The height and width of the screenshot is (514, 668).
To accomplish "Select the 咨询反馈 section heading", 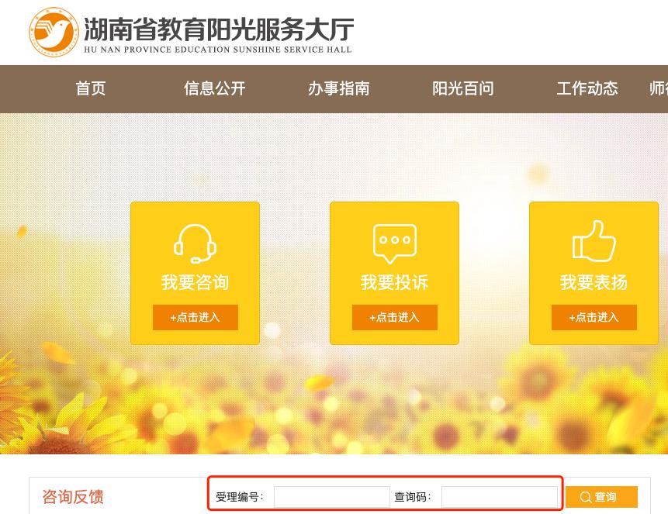I will (73, 497).
